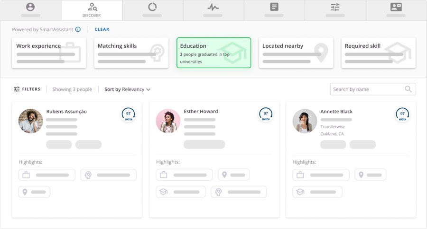
Task: Open Annette Black's profile photo
Action: (305, 121)
